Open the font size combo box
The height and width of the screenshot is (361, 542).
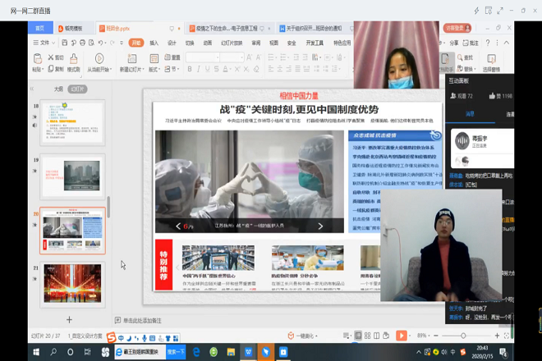[232, 57]
